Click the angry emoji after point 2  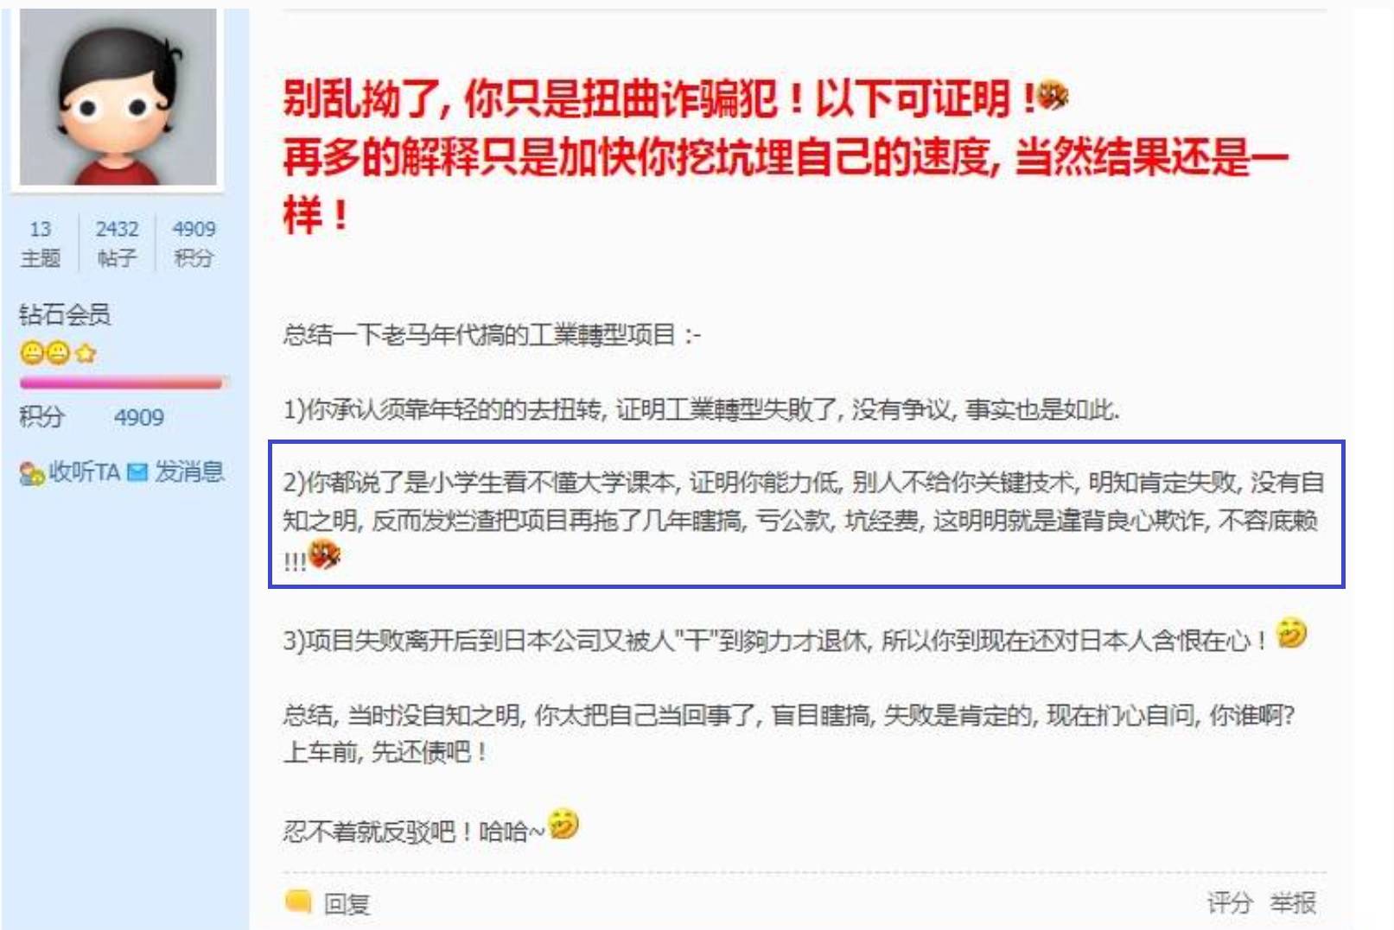(x=324, y=554)
